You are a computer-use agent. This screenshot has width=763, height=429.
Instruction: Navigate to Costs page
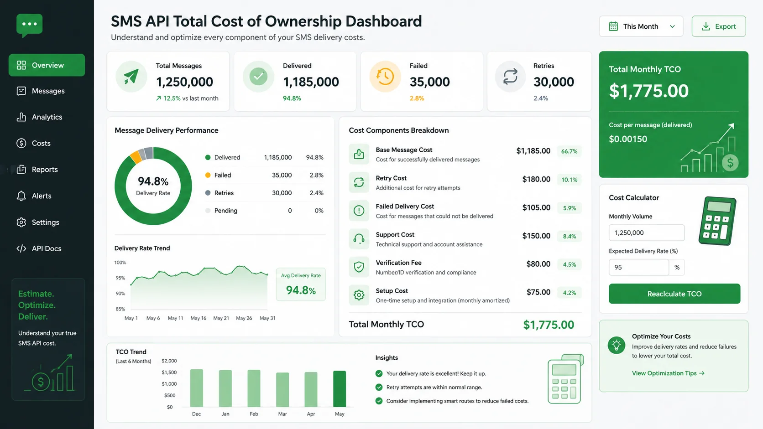tap(47, 143)
